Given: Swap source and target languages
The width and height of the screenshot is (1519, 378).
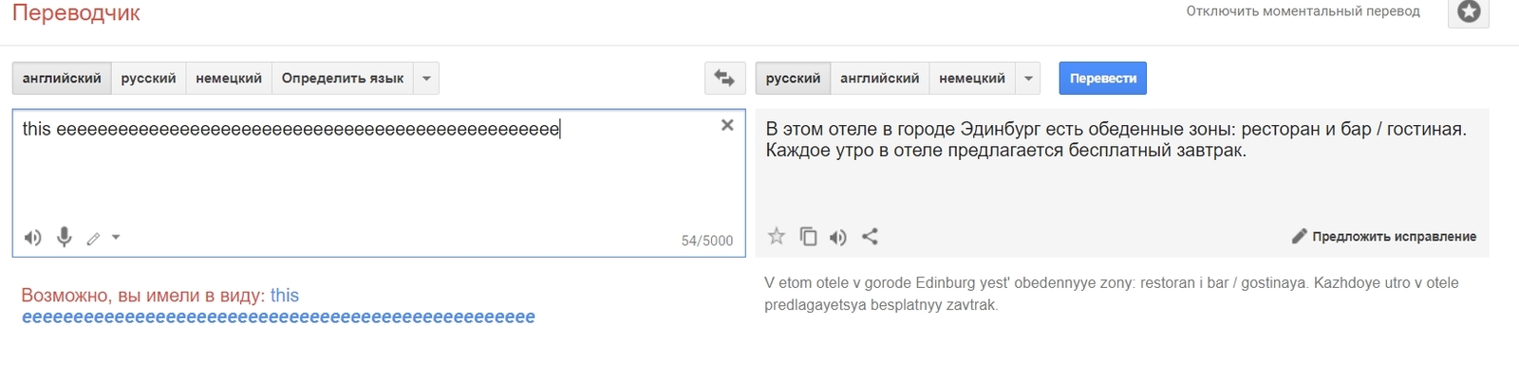Looking at the screenshot, I should click(724, 79).
